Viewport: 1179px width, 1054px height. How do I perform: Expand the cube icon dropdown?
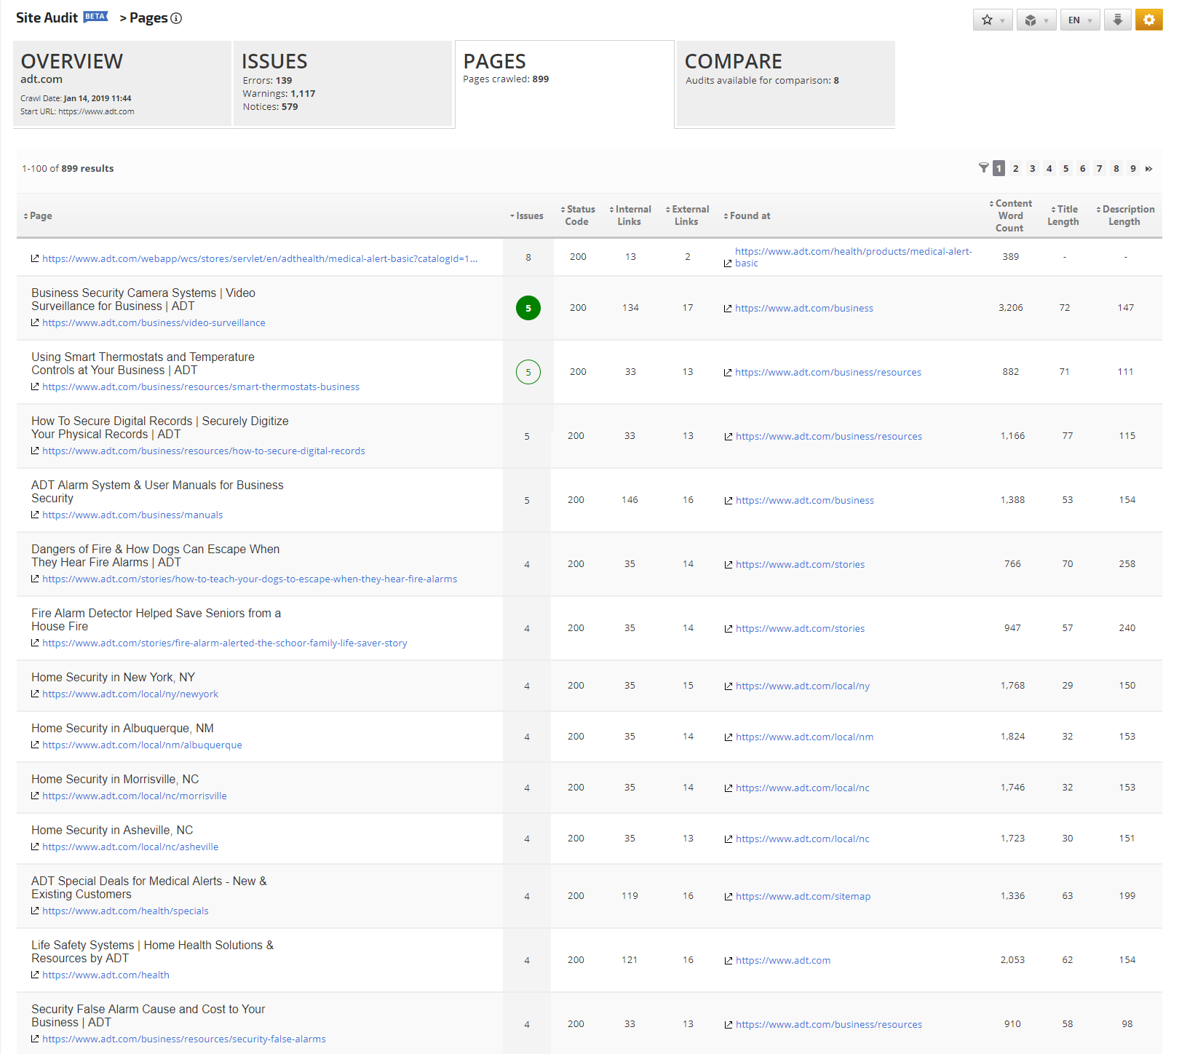point(1036,20)
